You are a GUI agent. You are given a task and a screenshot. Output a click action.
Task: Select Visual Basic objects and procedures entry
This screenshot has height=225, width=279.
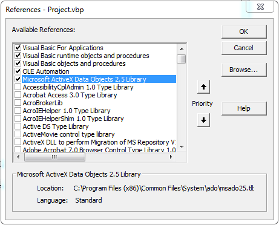[74, 64]
